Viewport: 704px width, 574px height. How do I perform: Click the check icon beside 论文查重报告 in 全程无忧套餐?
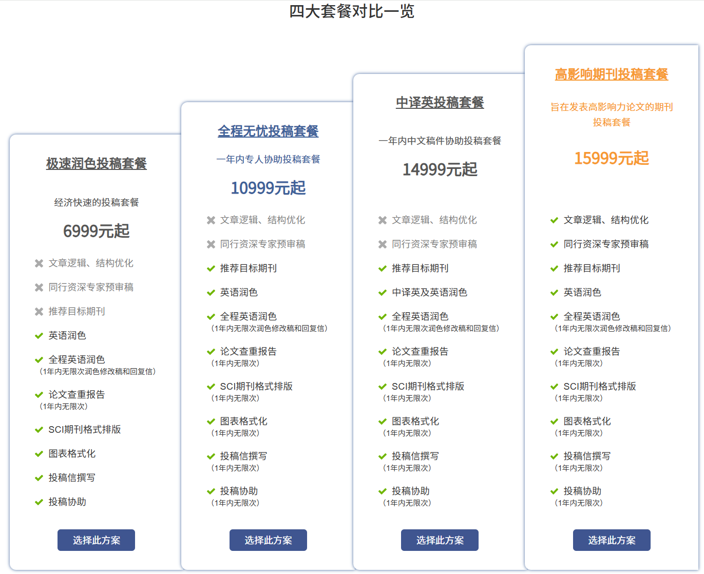pyautogui.click(x=211, y=352)
